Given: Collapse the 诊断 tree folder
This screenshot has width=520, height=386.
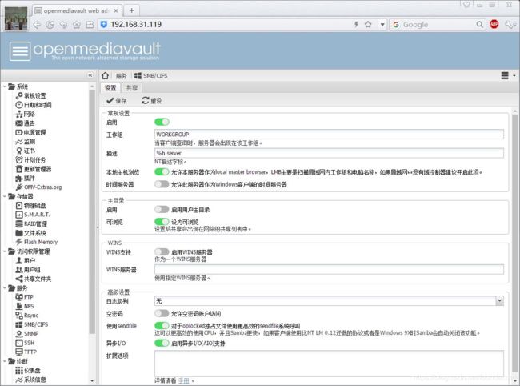Looking at the screenshot, I should coord(4,361).
